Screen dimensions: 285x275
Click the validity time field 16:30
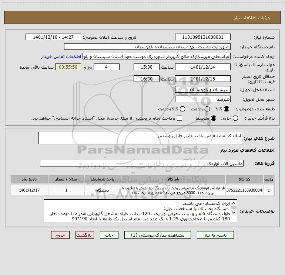[147, 79]
